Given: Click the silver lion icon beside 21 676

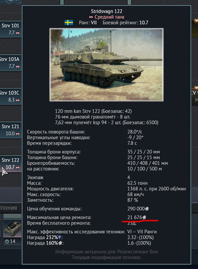Looking at the screenshot, I should pyautogui.click(x=144, y=217).
